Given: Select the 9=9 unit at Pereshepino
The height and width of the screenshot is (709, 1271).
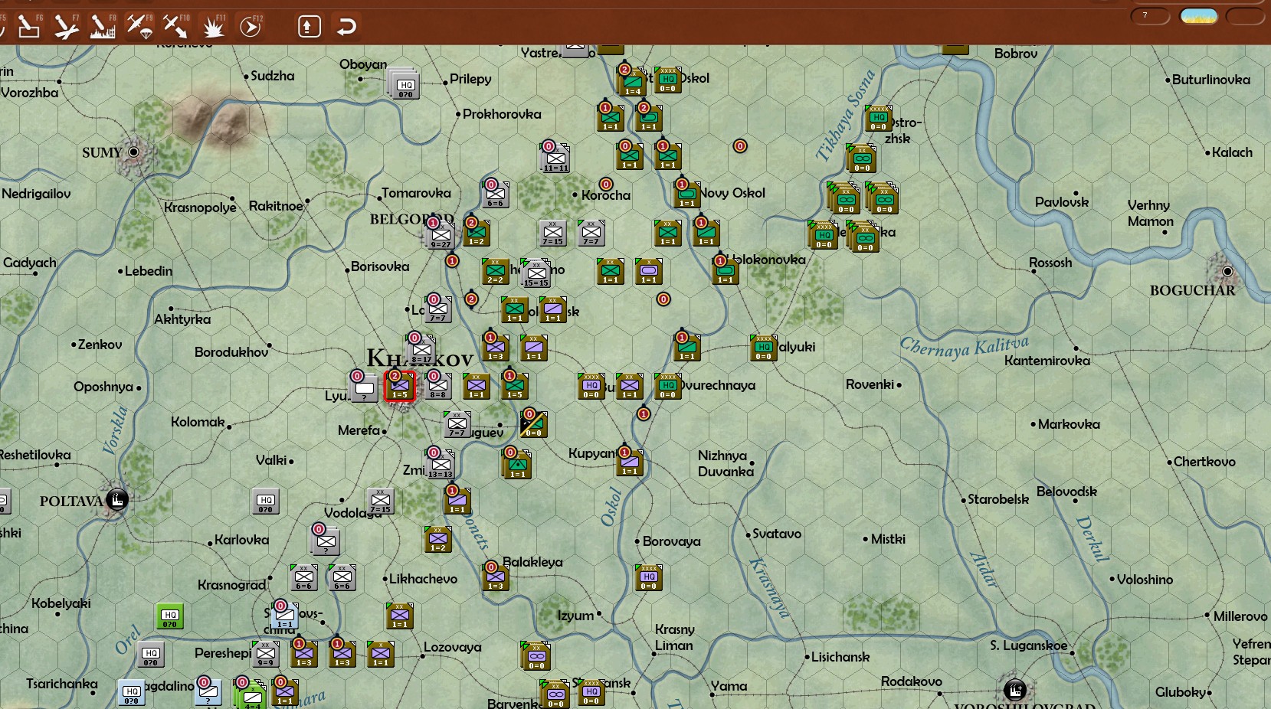Looking at the screenshot, I should tap(266, 653).
